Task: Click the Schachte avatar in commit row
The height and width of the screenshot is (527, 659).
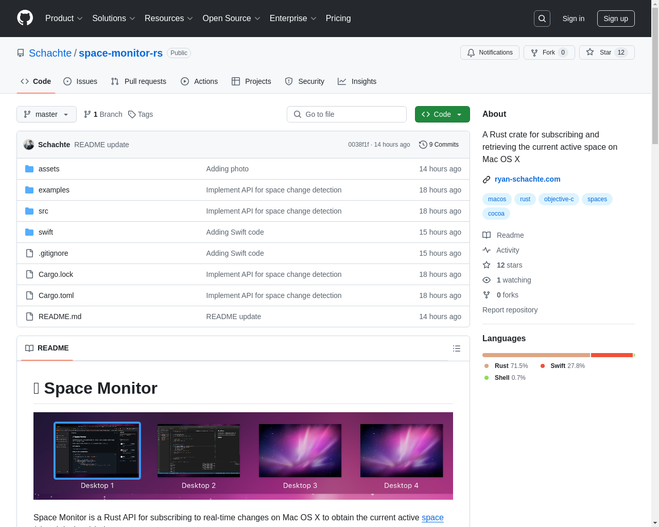Action: pyautogui.click(x=29, y=145)
